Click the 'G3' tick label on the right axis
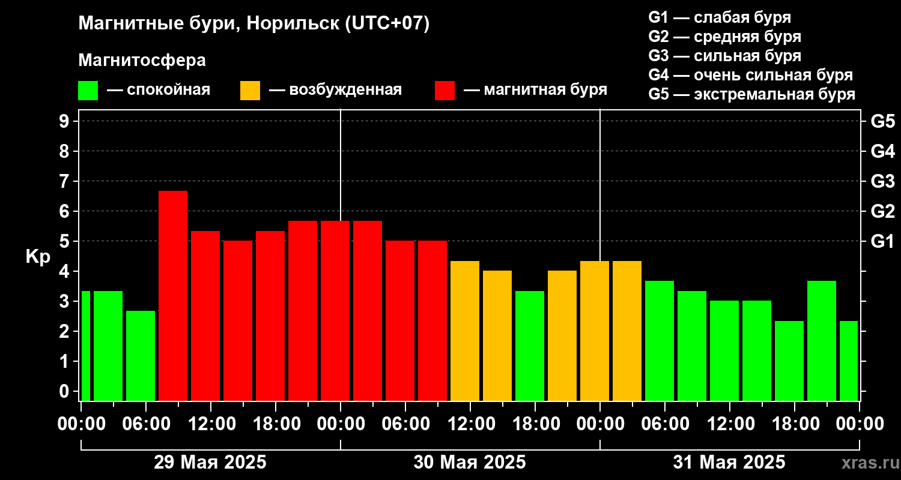Screen dimensions: 901x480 883,181
